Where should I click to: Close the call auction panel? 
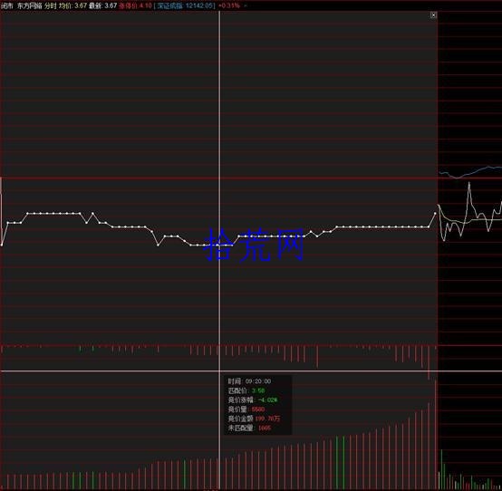point(433,15)
